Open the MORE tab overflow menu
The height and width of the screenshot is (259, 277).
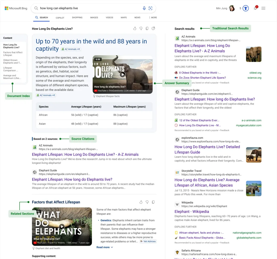153,18
